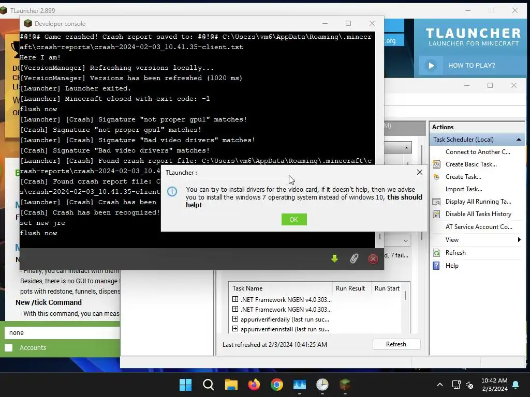Click Connect to Another Computer action
This screenshot has width=530, height=397.
[478, 152]
